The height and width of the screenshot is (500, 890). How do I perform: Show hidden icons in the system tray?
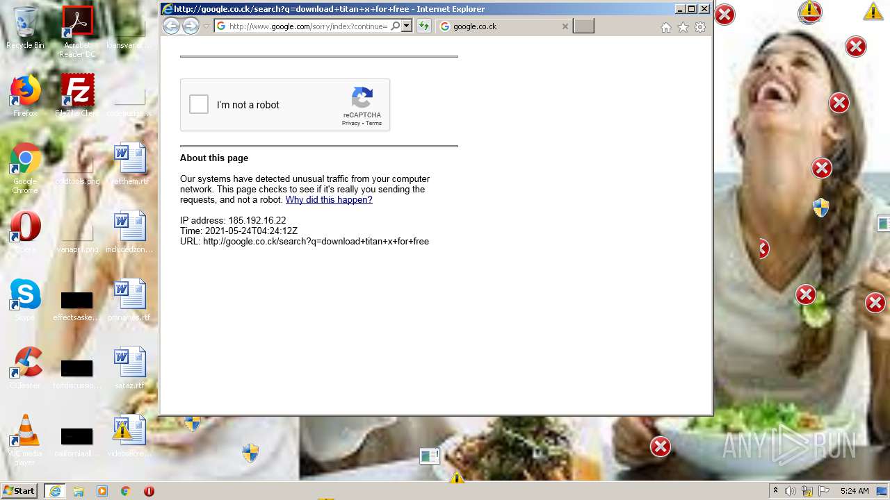point(775,491)
